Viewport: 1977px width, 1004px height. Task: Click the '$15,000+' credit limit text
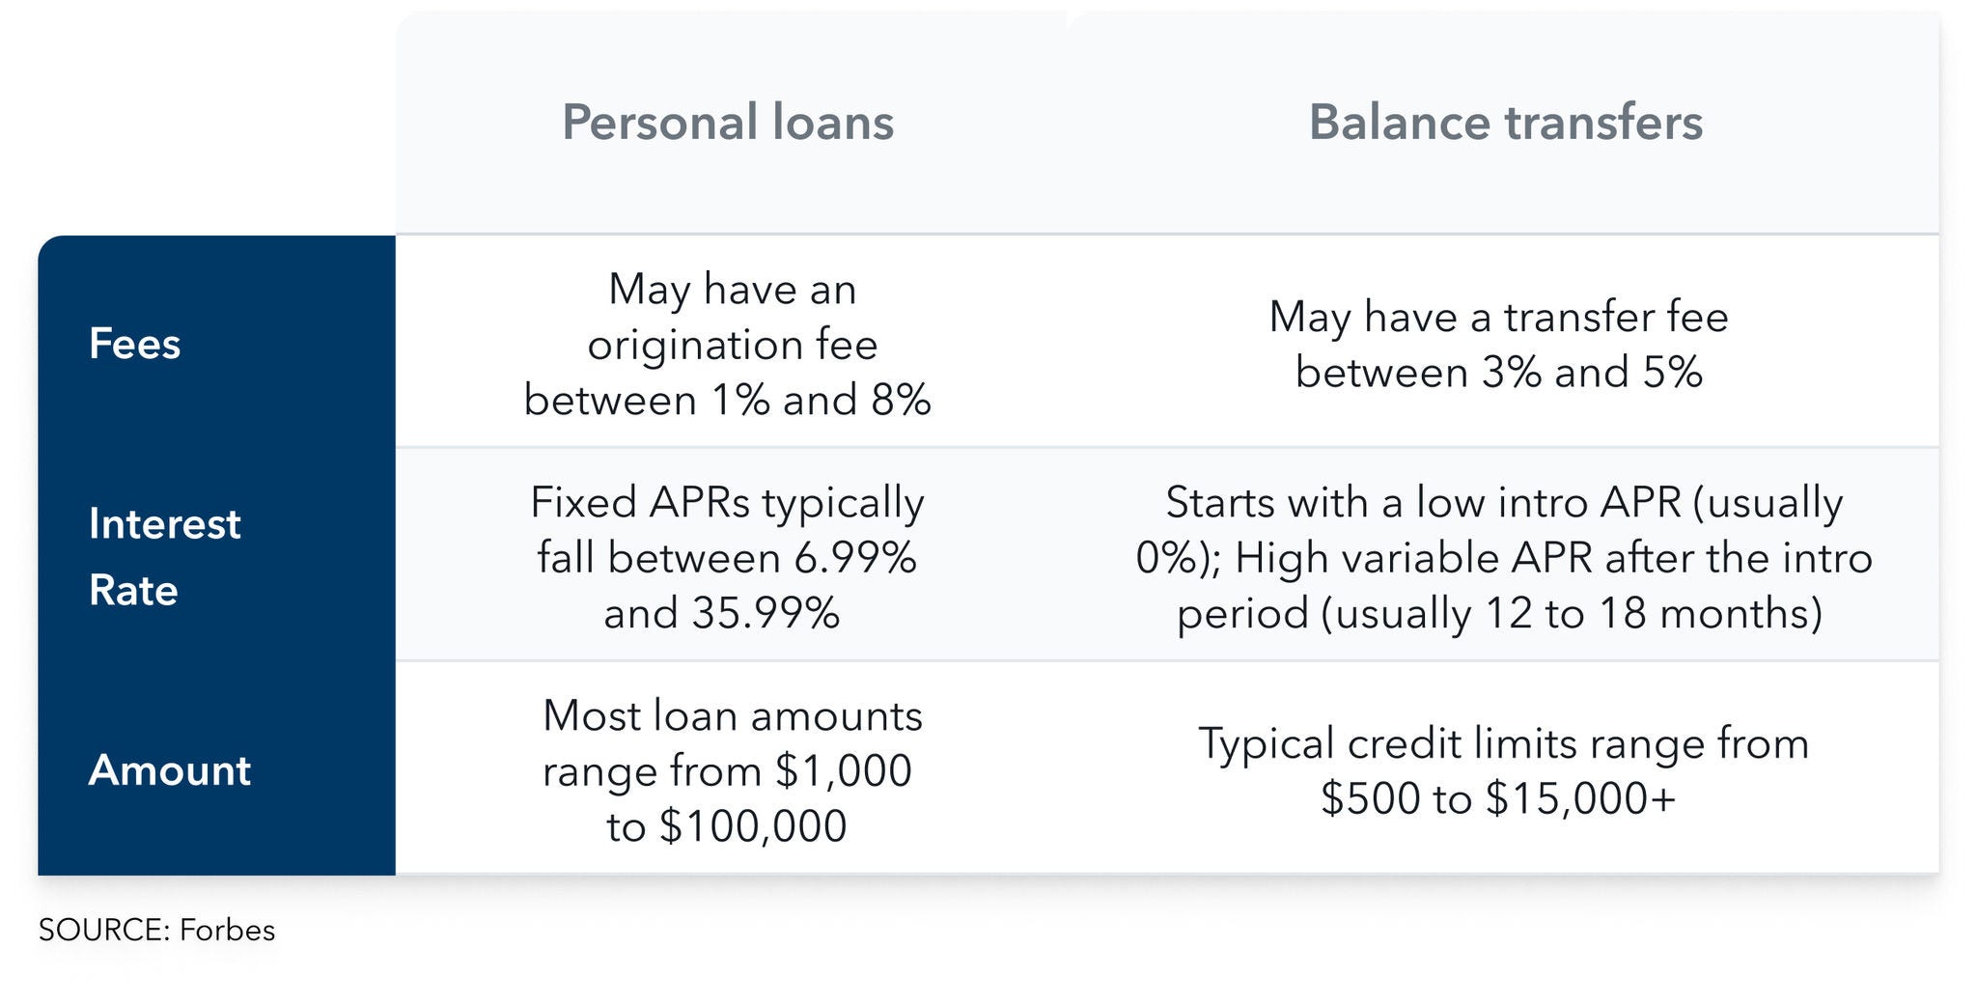[x=1580, y=798]
